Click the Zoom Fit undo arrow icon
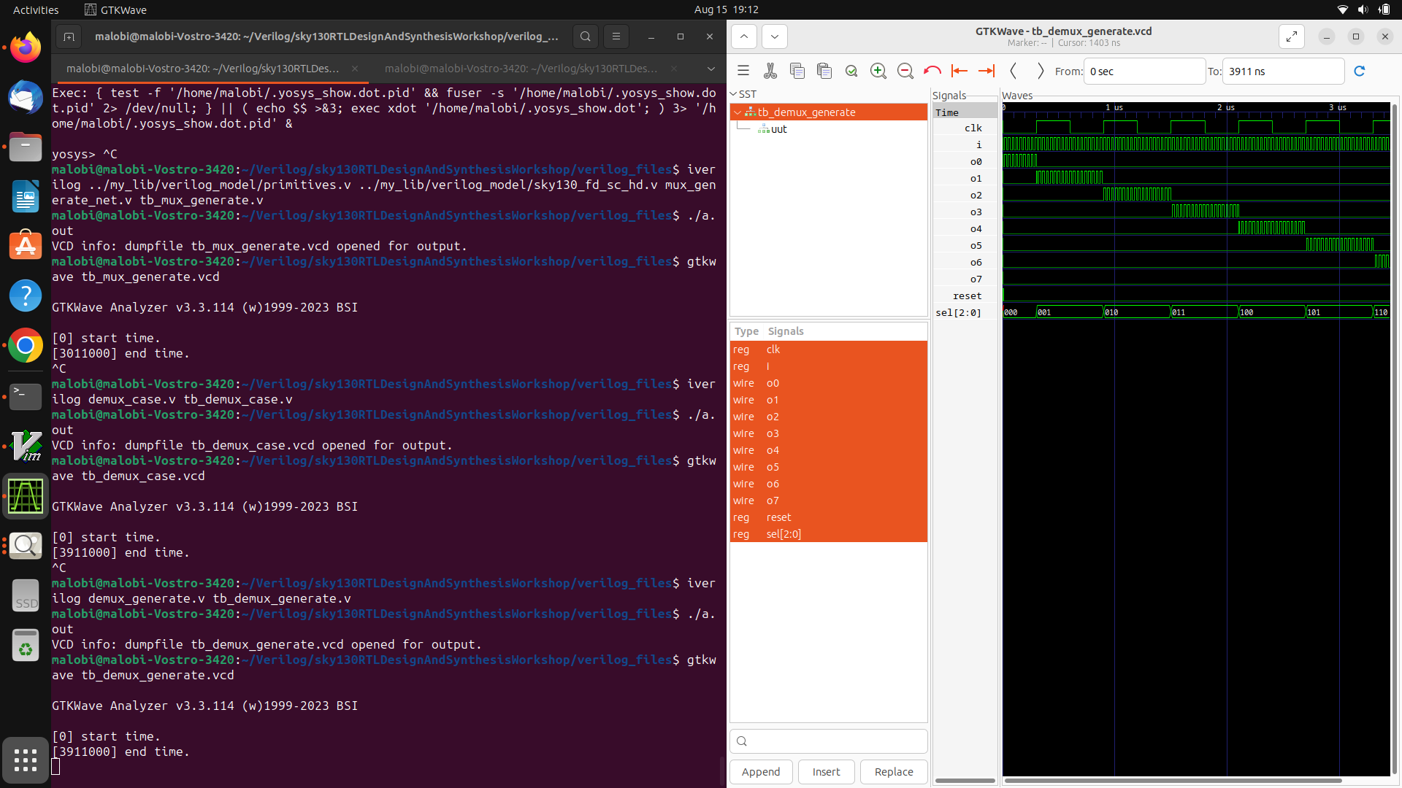The width and height of the screenshot is (1402, 788). (932, 71)
